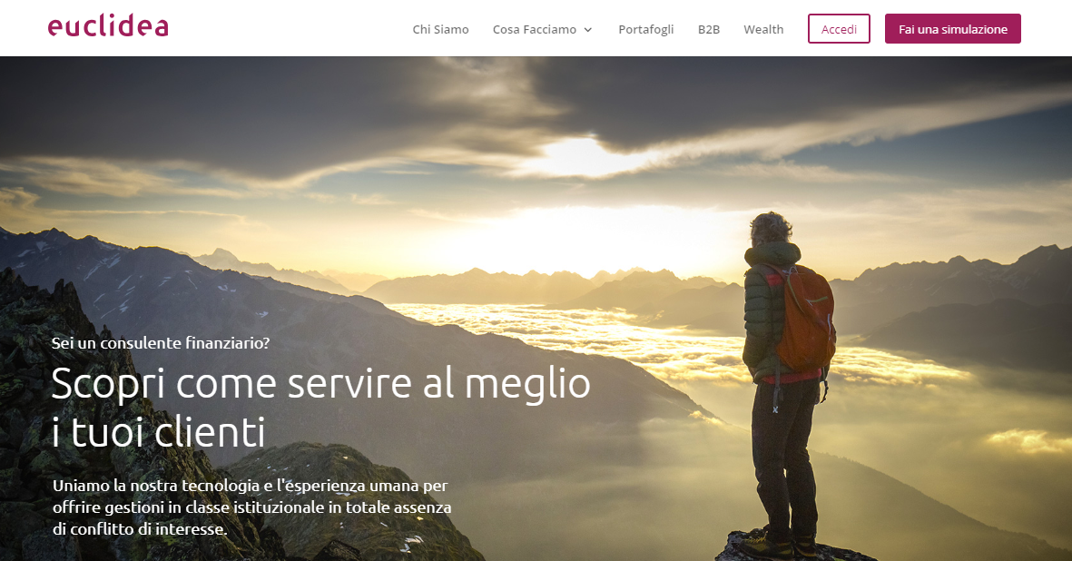Go to the Portafogli section

645,29
